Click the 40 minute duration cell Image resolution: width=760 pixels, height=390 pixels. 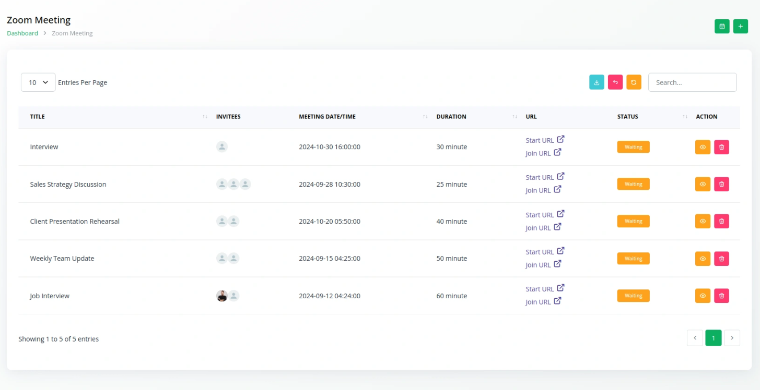(452, 221)
